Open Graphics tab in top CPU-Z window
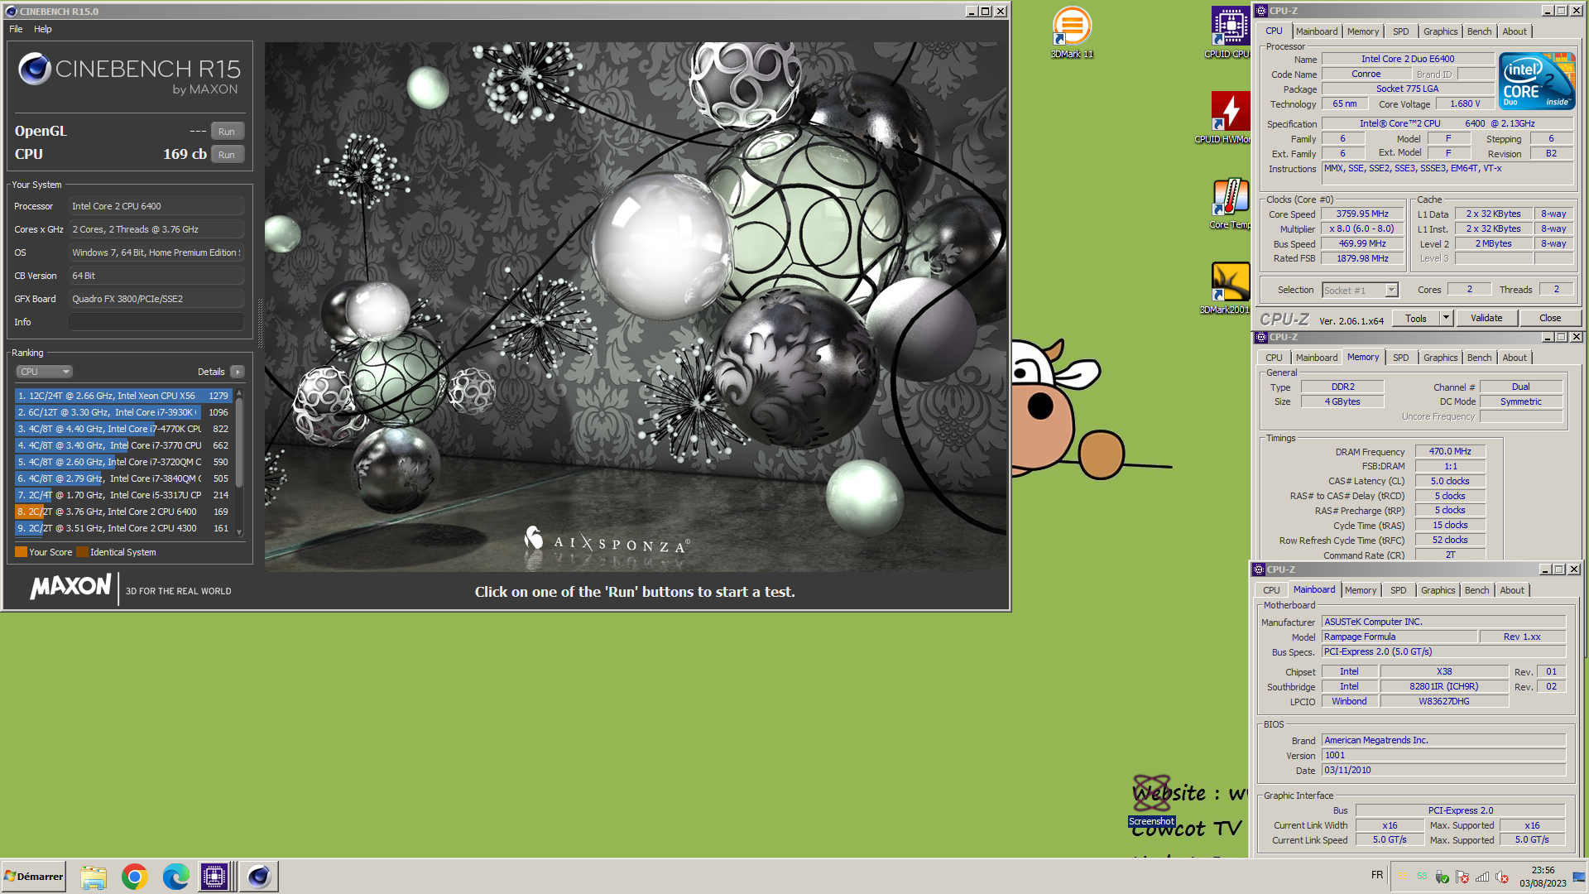The height and width of the screenshot is (894, 1589). 1440,31
